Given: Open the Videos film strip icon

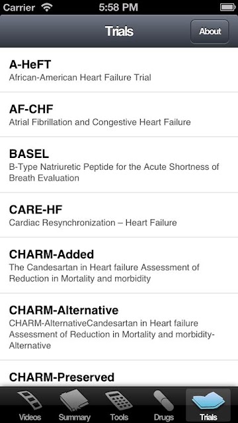Looking at the screenshot, I should pos(30,401).
